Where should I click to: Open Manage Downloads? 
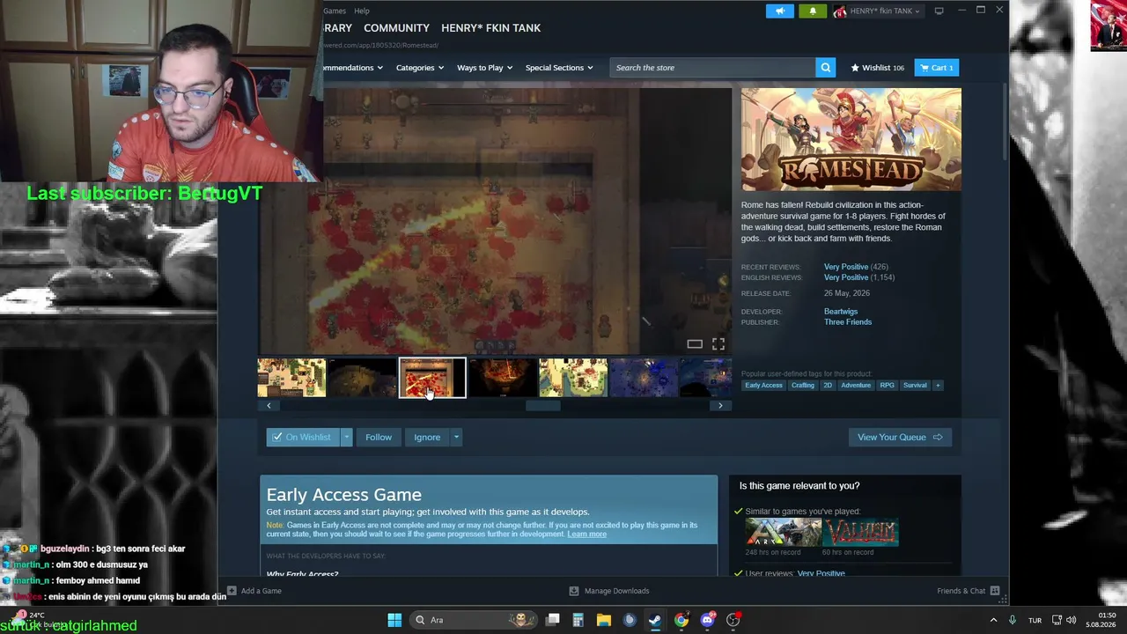(609, 591)
